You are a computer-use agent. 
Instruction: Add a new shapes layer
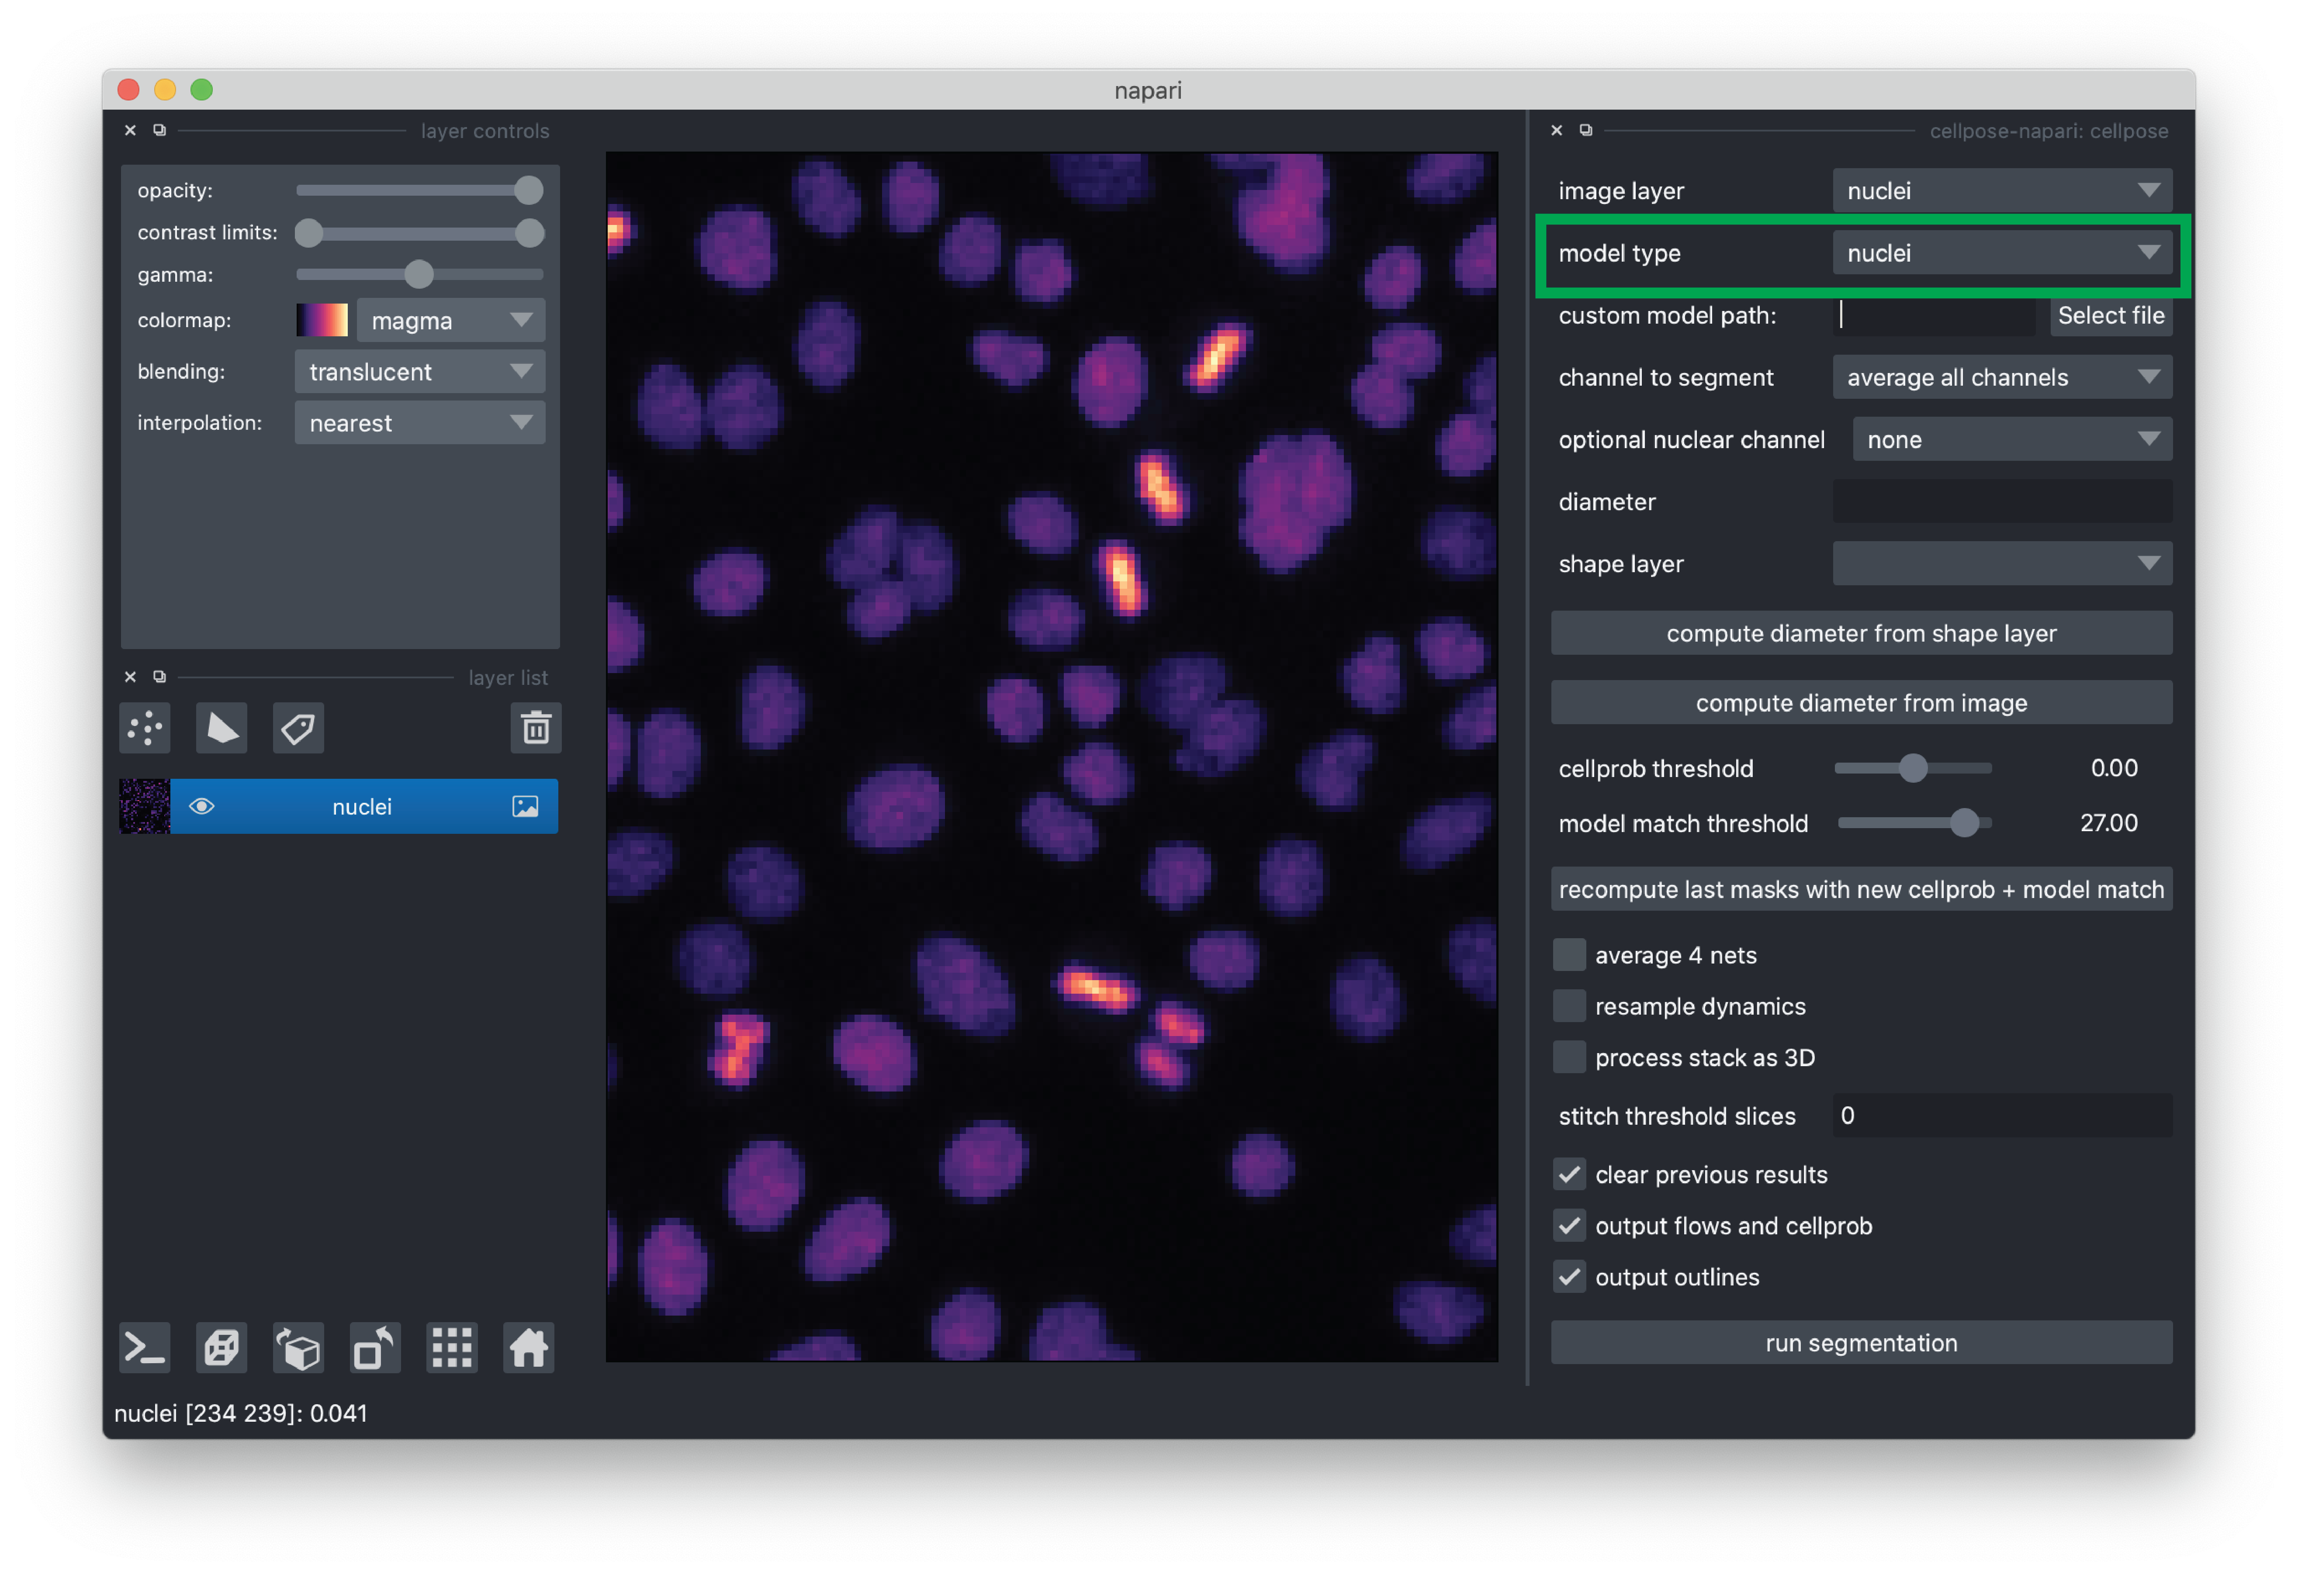[221, 728]
